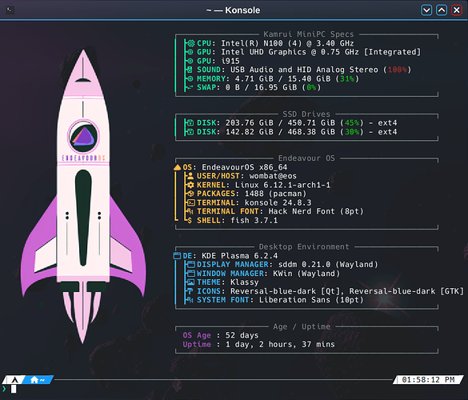The width and height of the screenshot is (468, 400).
Task: Click the TERMINAL prompt icon
Action: pyautogui.click(x=191, y=202)
